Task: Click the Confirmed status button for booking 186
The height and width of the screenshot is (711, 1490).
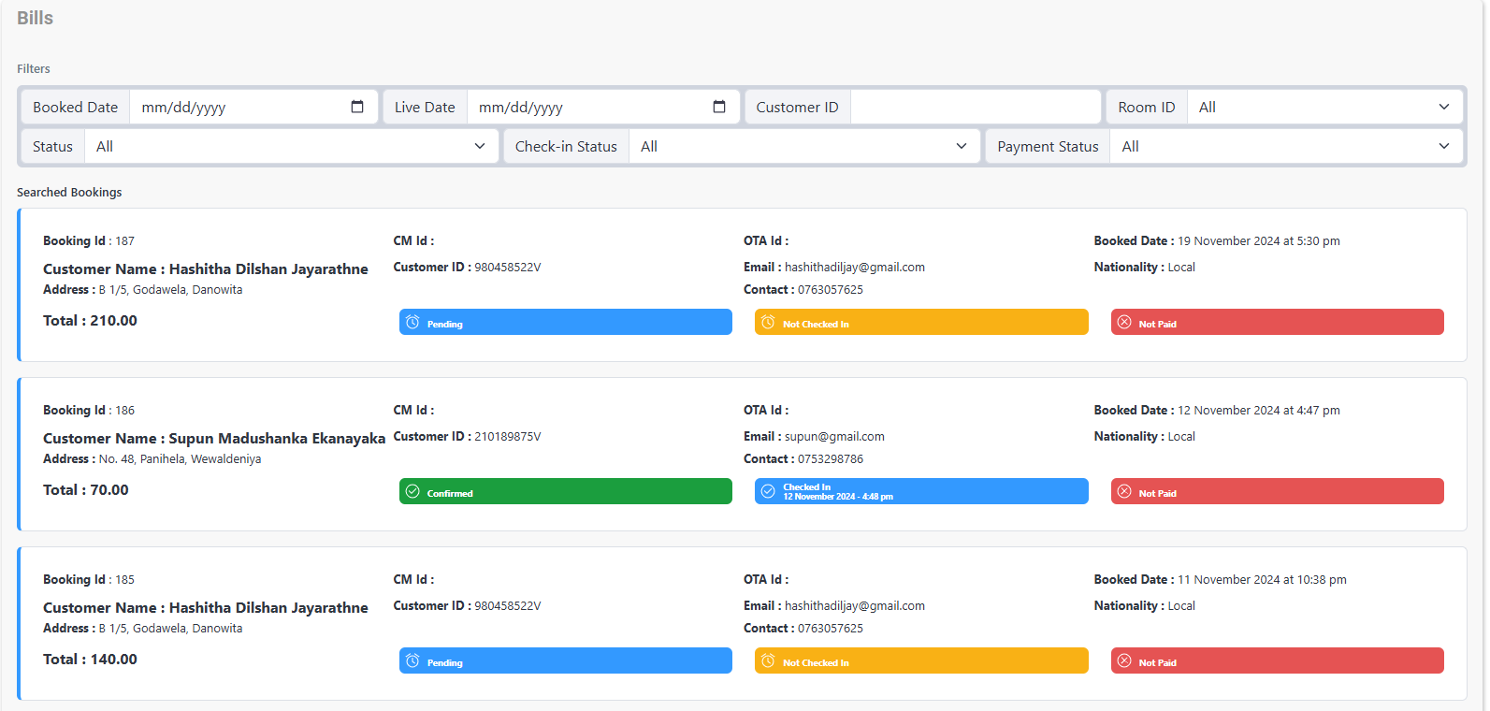Action: pos(565,492)
